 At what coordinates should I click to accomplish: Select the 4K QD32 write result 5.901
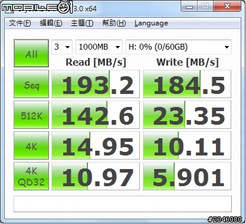pyautogui.click(x=187, y=176)
